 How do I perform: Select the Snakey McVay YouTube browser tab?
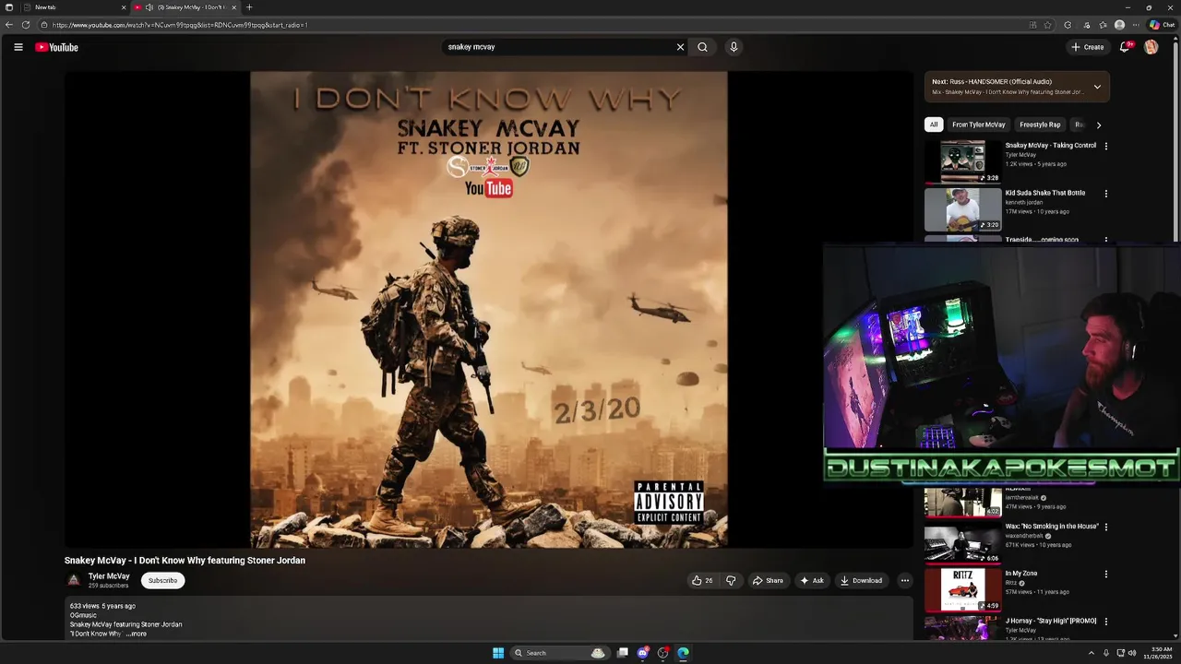pyautogui.click(x=185, y=7)
